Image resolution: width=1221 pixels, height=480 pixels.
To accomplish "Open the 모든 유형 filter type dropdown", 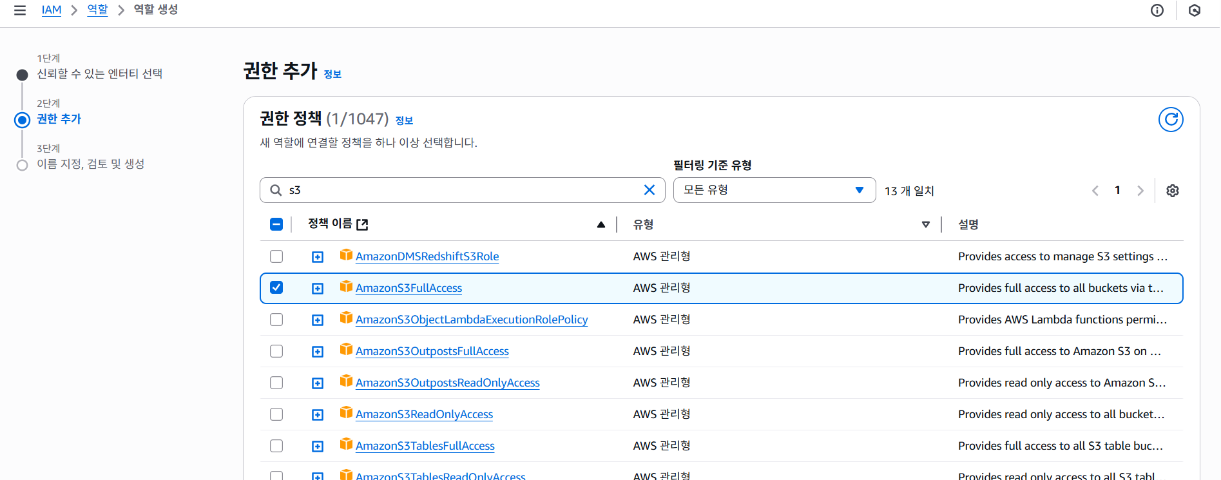I will point(774,190).
